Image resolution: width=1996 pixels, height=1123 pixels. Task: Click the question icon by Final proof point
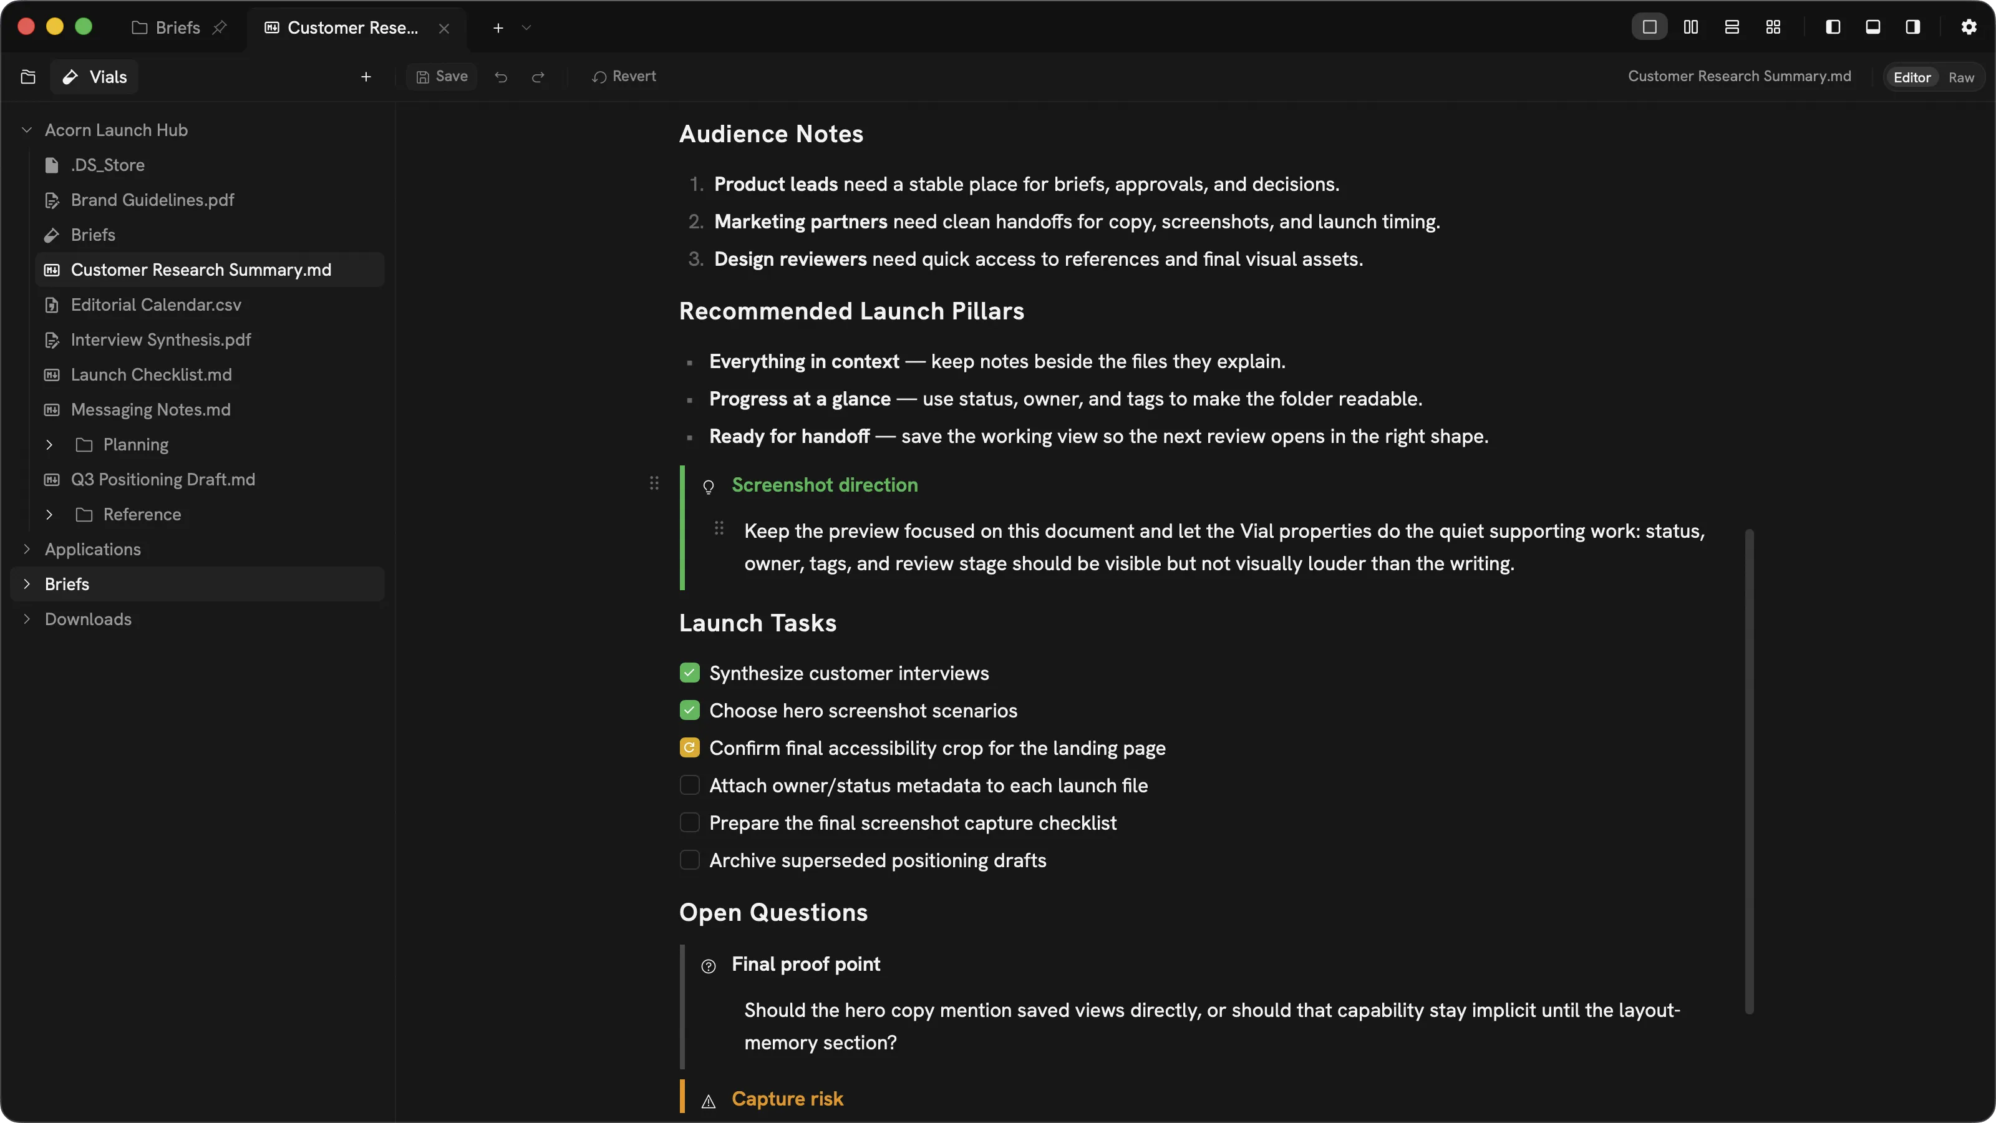click(x=708, y=966)
